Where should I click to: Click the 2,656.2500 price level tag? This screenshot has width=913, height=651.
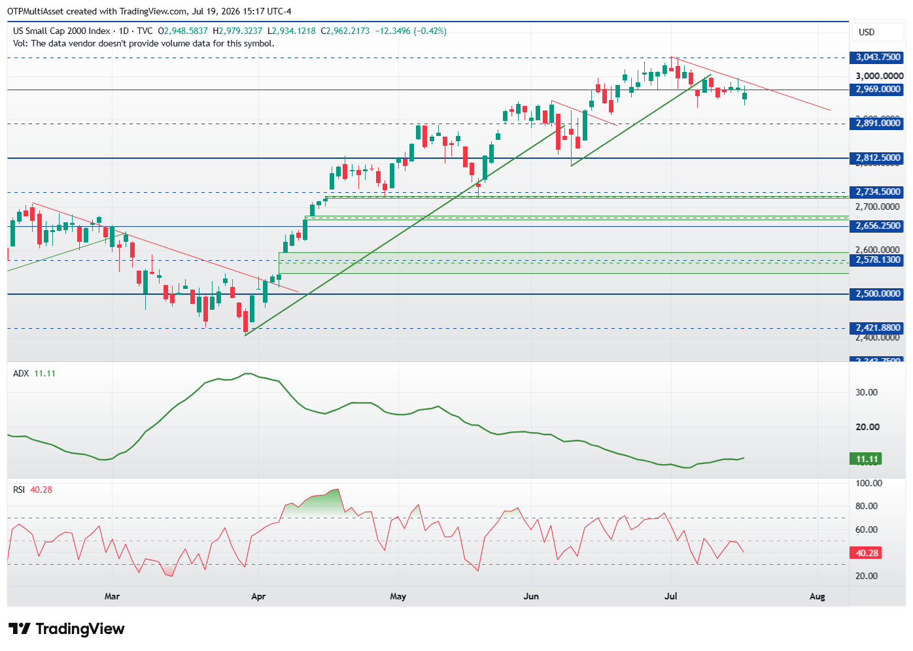click(x=877, y=226)
